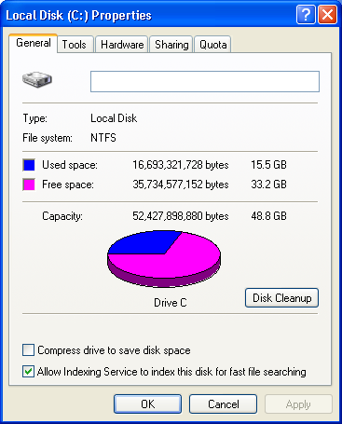This screenshot has width=342, height=424.
Task: Open Disk Cleanup
Action: click(281, 298)
